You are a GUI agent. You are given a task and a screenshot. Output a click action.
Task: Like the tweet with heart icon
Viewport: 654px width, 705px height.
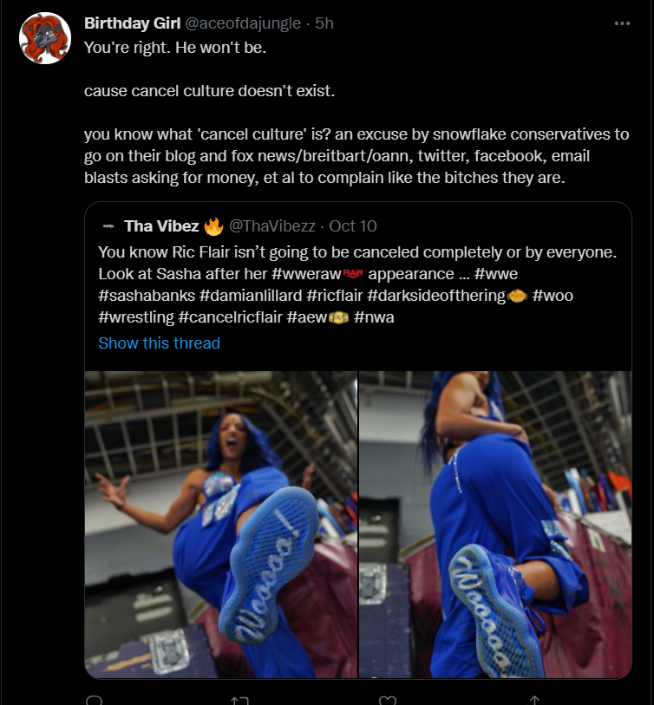pyautogui.click(x=387, y=701)
